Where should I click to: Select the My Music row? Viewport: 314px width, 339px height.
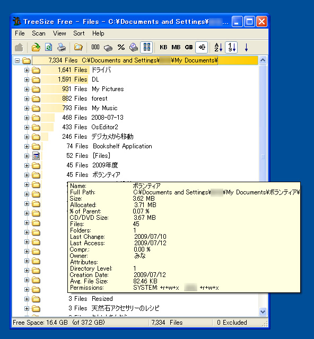[80, 108]
